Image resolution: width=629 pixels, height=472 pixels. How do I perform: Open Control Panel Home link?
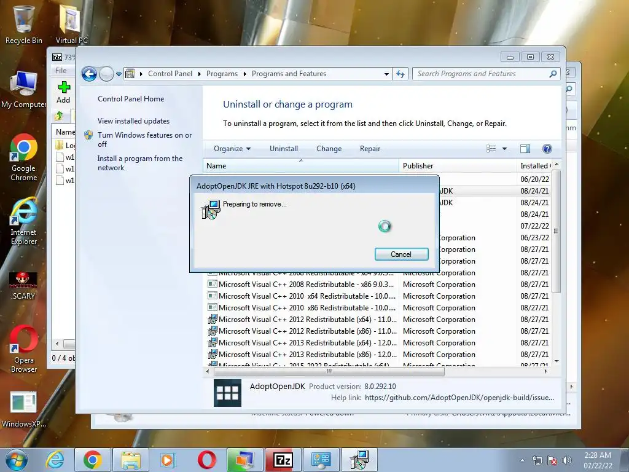point(131,99)
